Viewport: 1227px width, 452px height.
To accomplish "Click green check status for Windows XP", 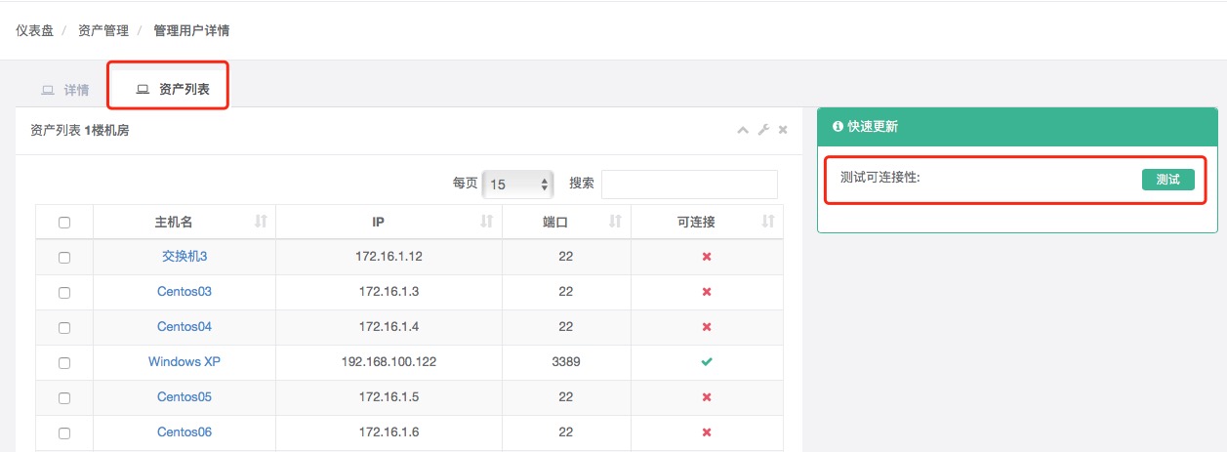I will click(707, 362).
